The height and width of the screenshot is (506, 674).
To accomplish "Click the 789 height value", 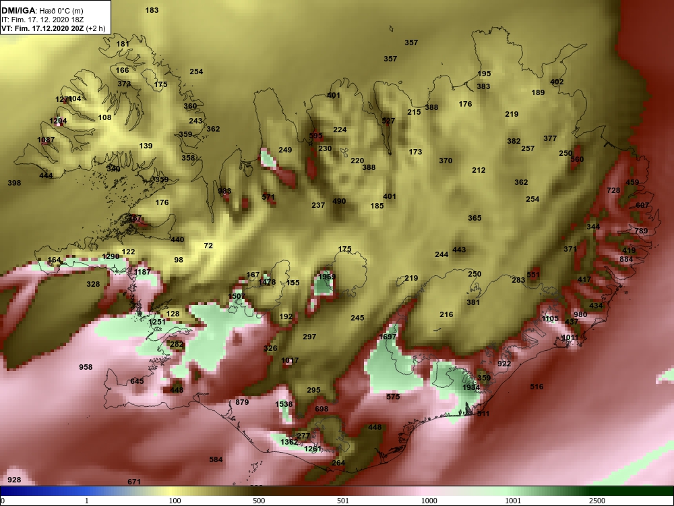I will pos(642,231).
